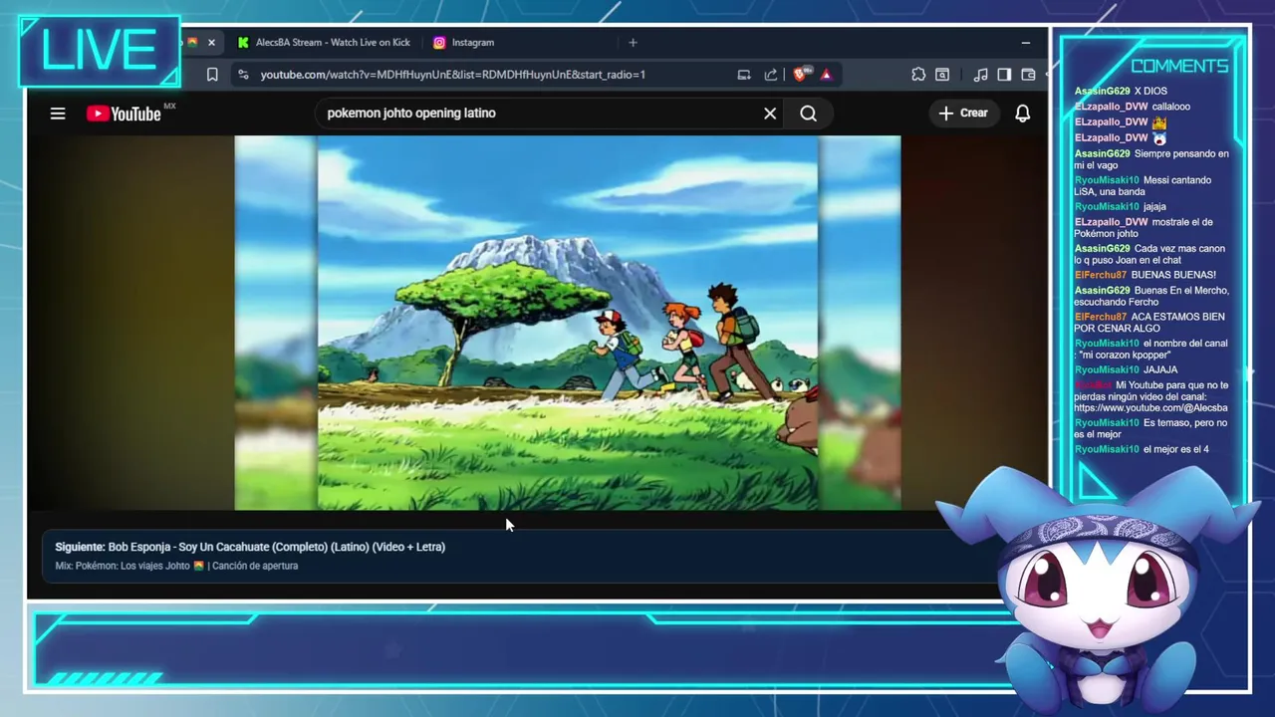The image size is (1275, 717).
Task: Open the Brave Shields lion icon
Action: [x=801, y=75]
